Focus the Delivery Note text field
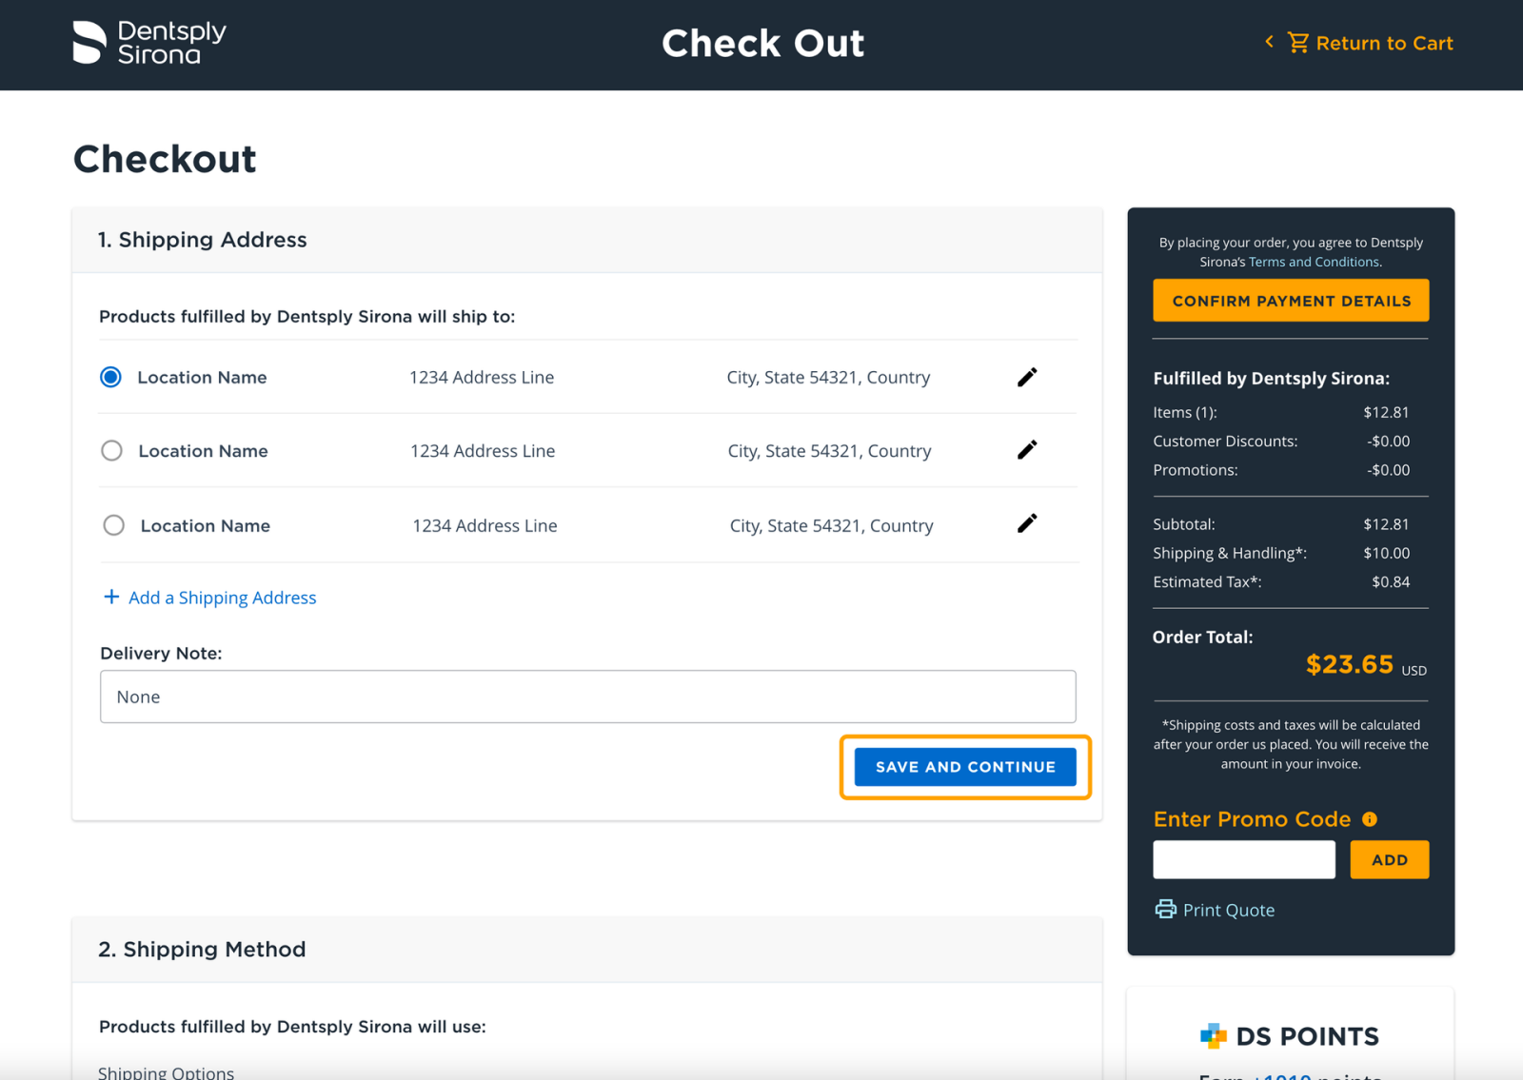 587,697
